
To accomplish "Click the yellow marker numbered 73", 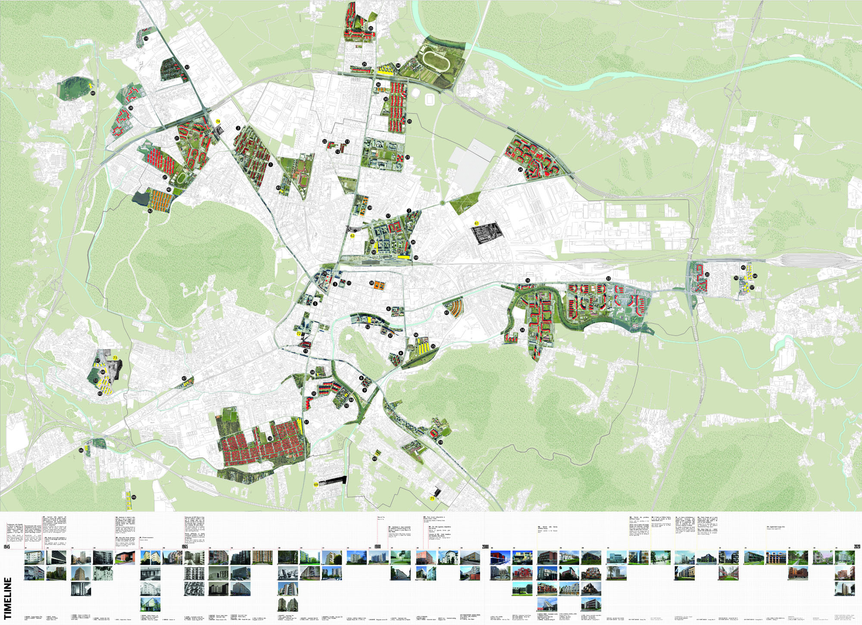I will tap(115, 358).
